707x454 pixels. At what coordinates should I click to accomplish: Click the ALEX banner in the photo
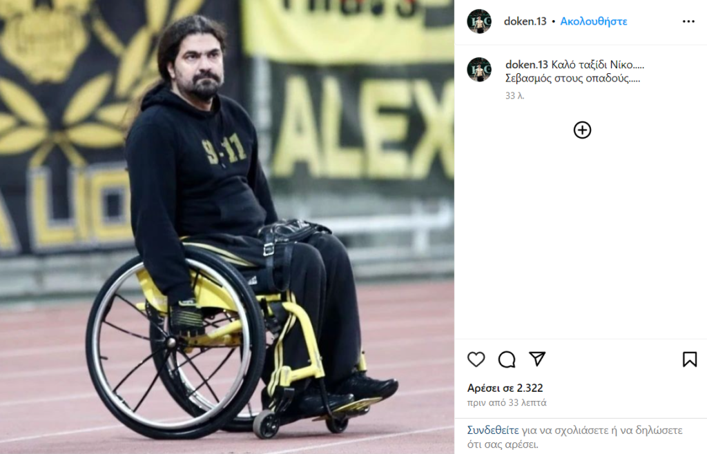tap(362, 127)
